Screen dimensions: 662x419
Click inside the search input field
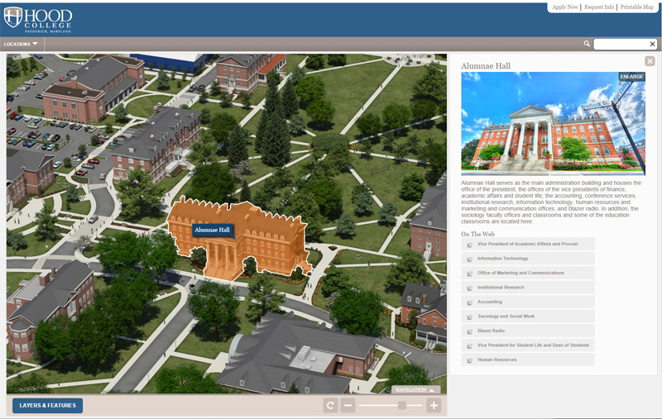pyautogui.click(x=620, y=44)
